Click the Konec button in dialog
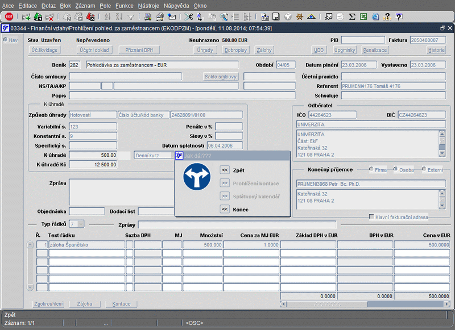The height and width of the screenshot is (330, 455). click(225, 210)
